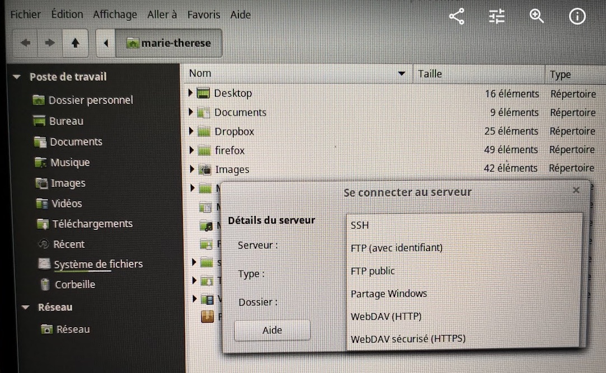Open the Édition menu
Image resolution: width=606 pixels, height=373 pixels.
tap(67, 15)
